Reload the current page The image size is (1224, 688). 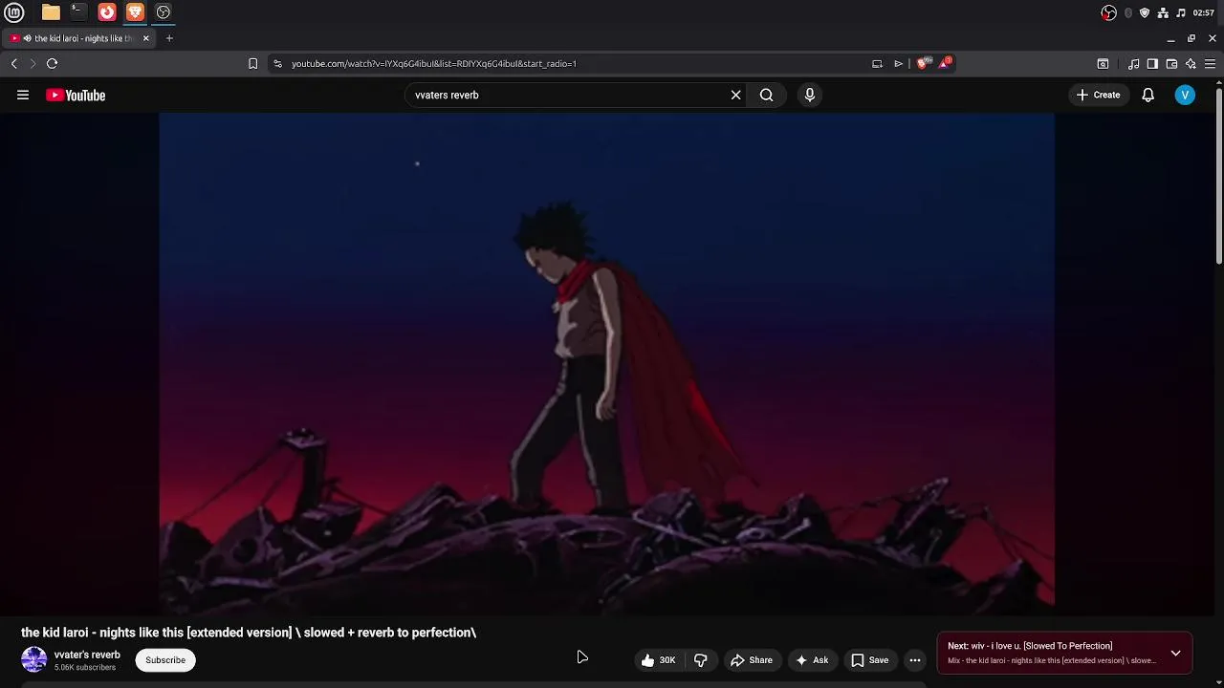click(x=52, y=64)
